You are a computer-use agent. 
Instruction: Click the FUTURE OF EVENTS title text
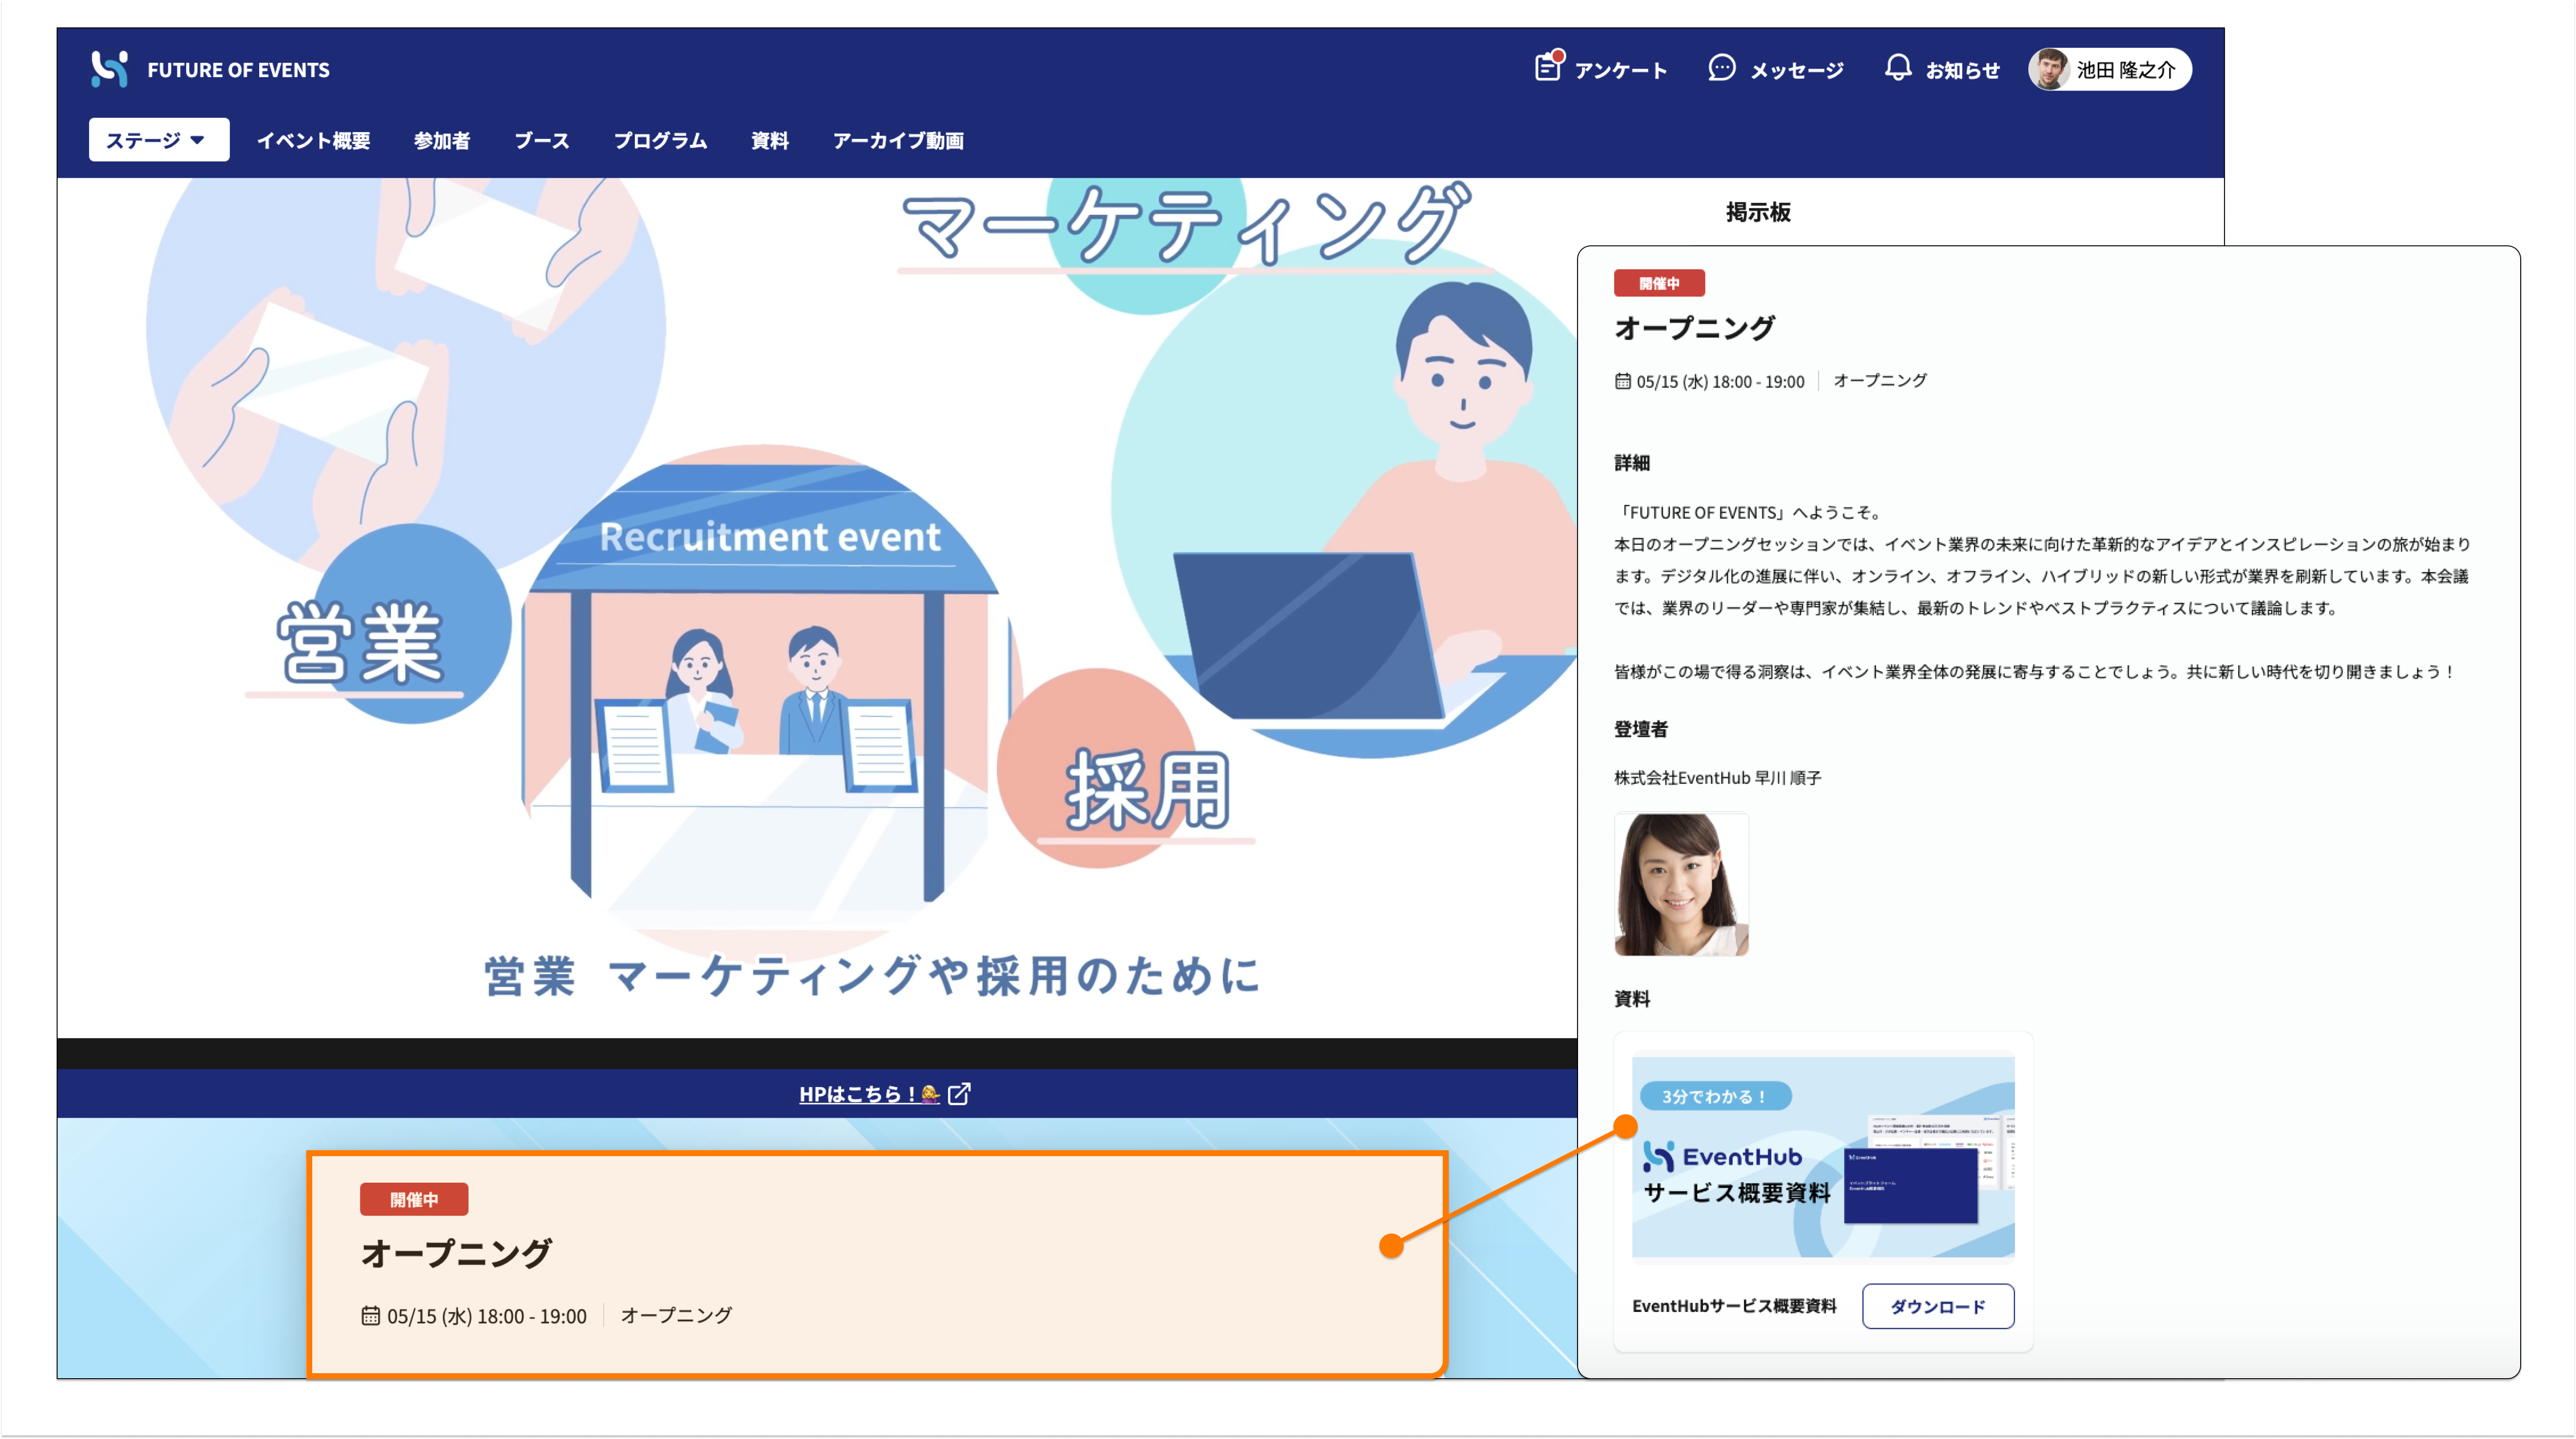point(238,70)
